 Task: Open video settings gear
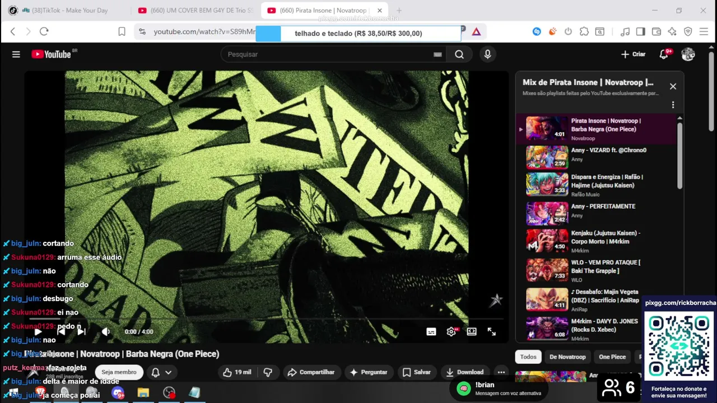coord(451,332)
